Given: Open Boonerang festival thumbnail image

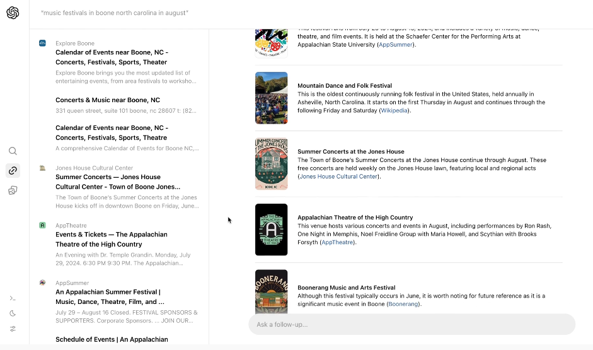Looking at the screenshot, I should 271,292.
